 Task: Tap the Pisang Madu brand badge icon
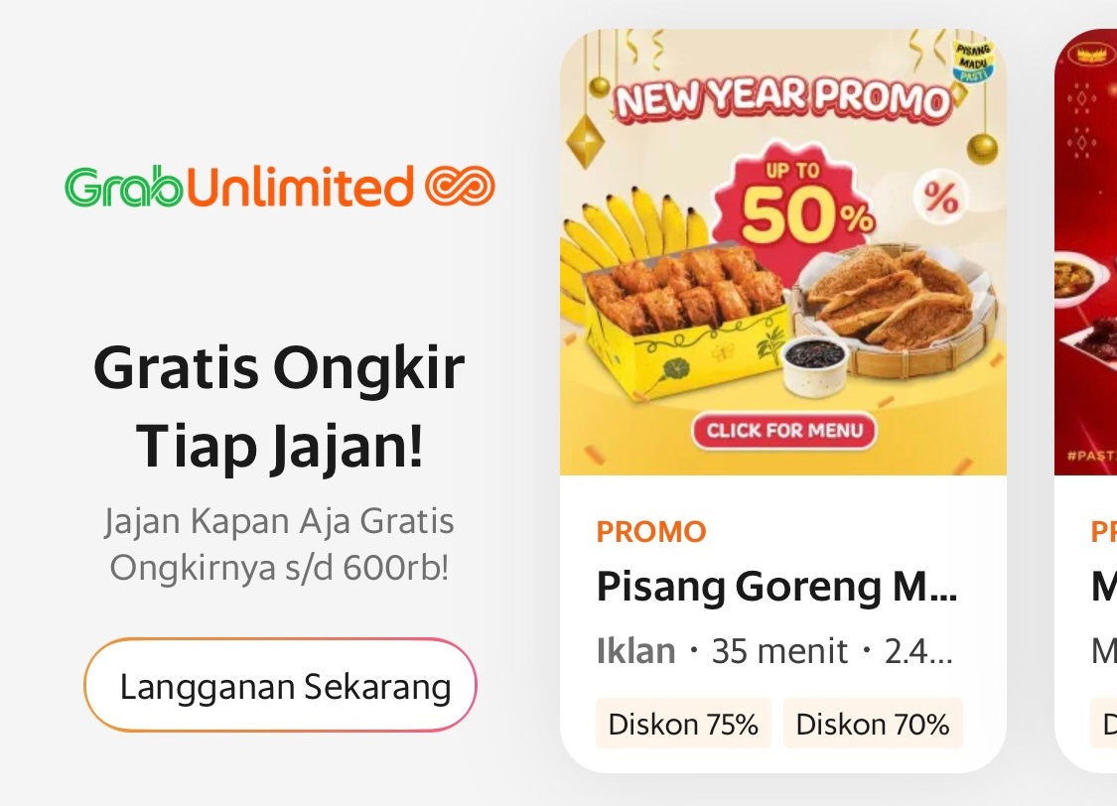point(973,62)
